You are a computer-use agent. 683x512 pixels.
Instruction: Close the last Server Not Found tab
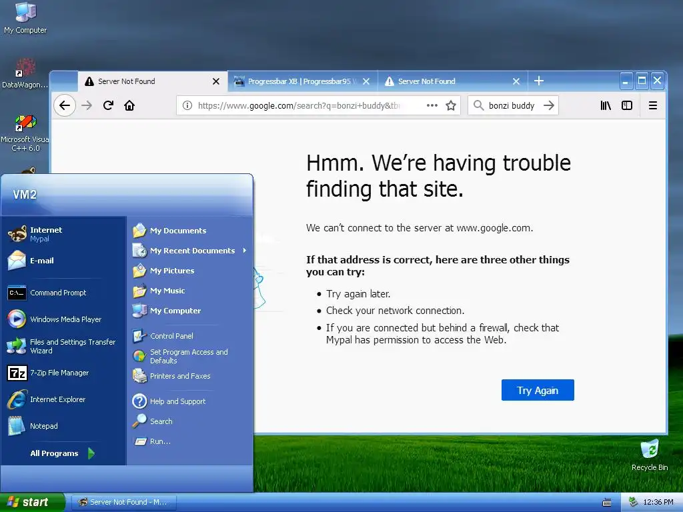tap(516, 81)
